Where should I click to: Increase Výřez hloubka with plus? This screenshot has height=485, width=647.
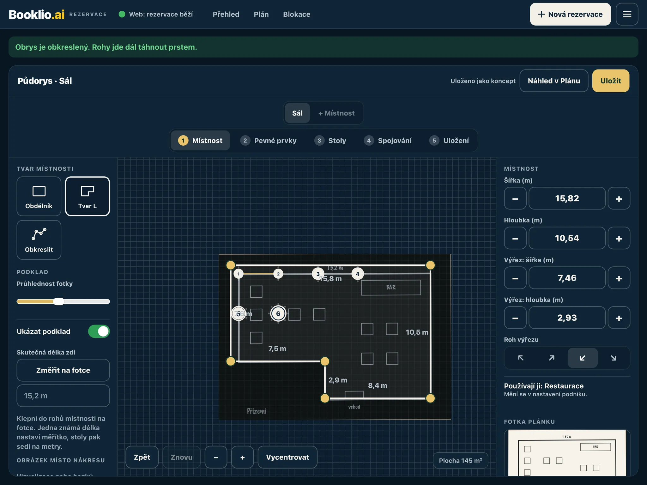pos(619,318)
